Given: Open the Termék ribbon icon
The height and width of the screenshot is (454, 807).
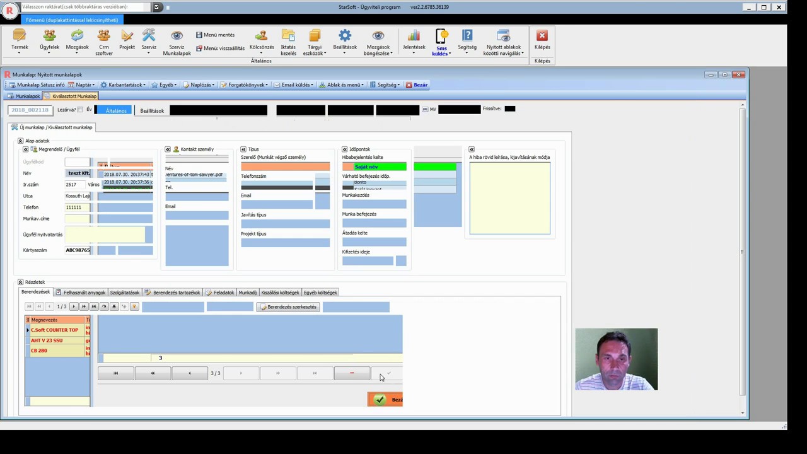Looking at the screenshot, I should [x=20, y=40].
